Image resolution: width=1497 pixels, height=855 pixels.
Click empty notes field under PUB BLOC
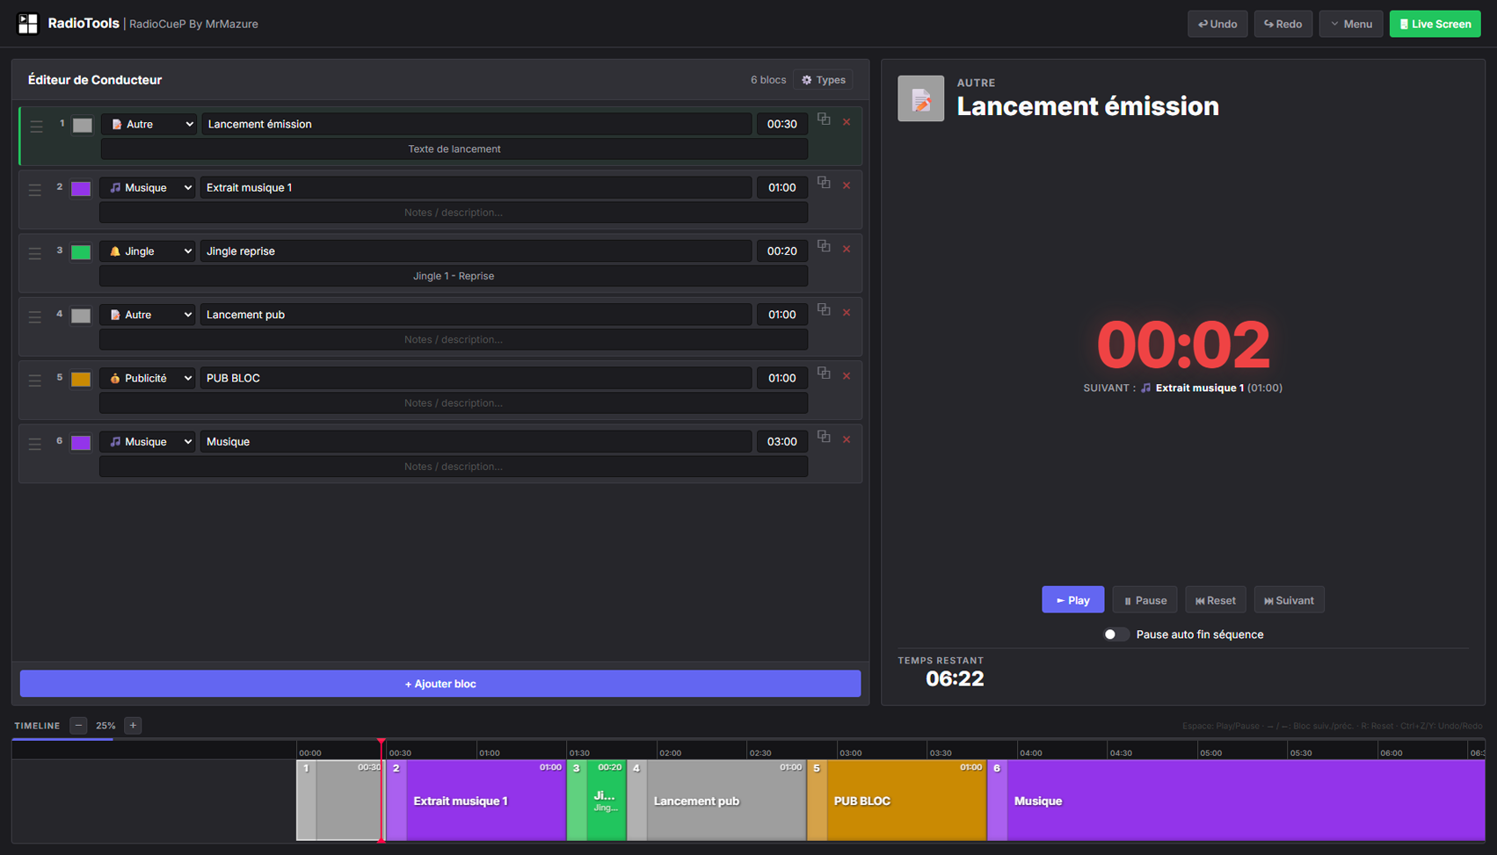pos(454,403)
